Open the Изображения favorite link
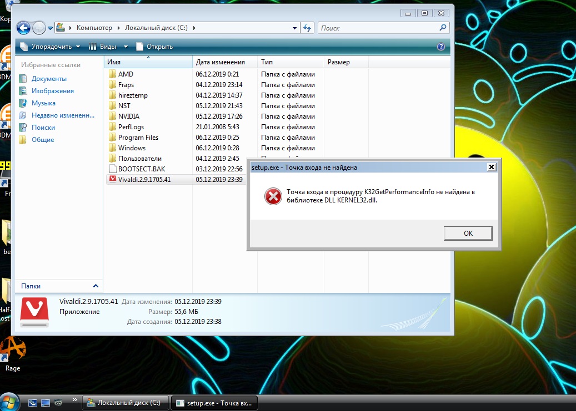The image size is (576, 411). pos(53,90)
